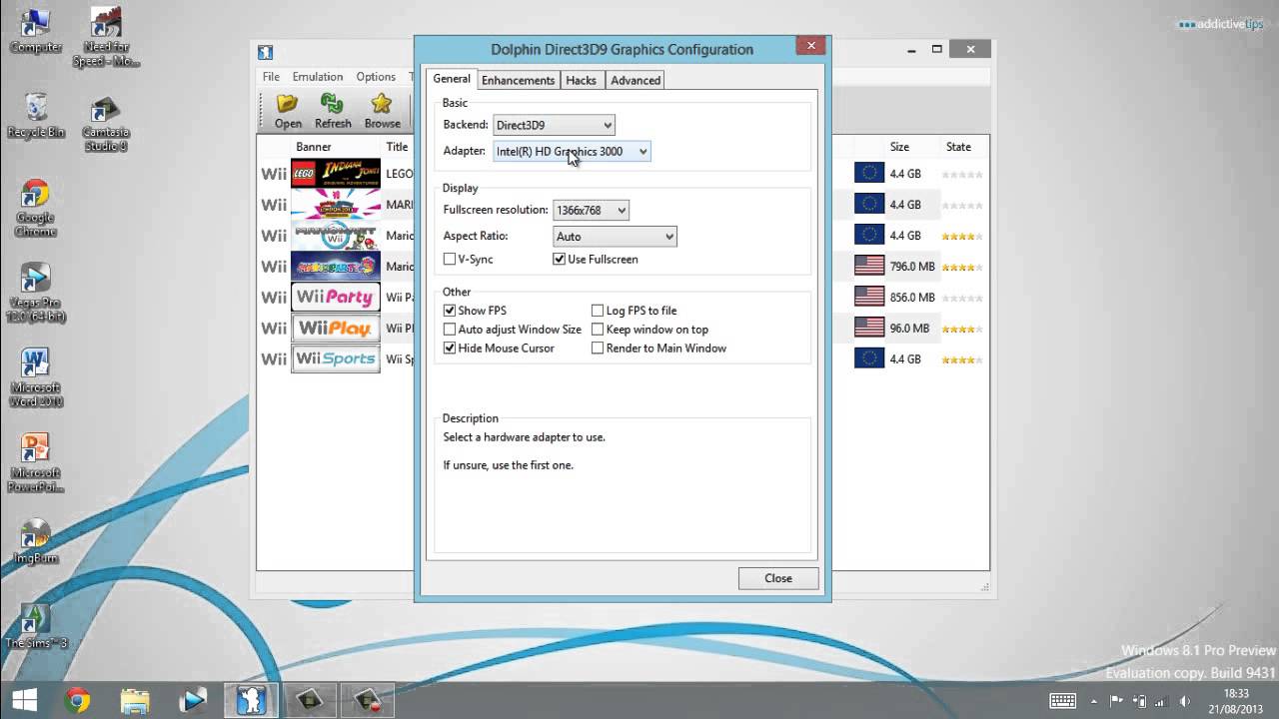Select the LEGO Indiana Jones game banner
Viewport: 1279px width, 719px height.
click(x=336, y=174)
